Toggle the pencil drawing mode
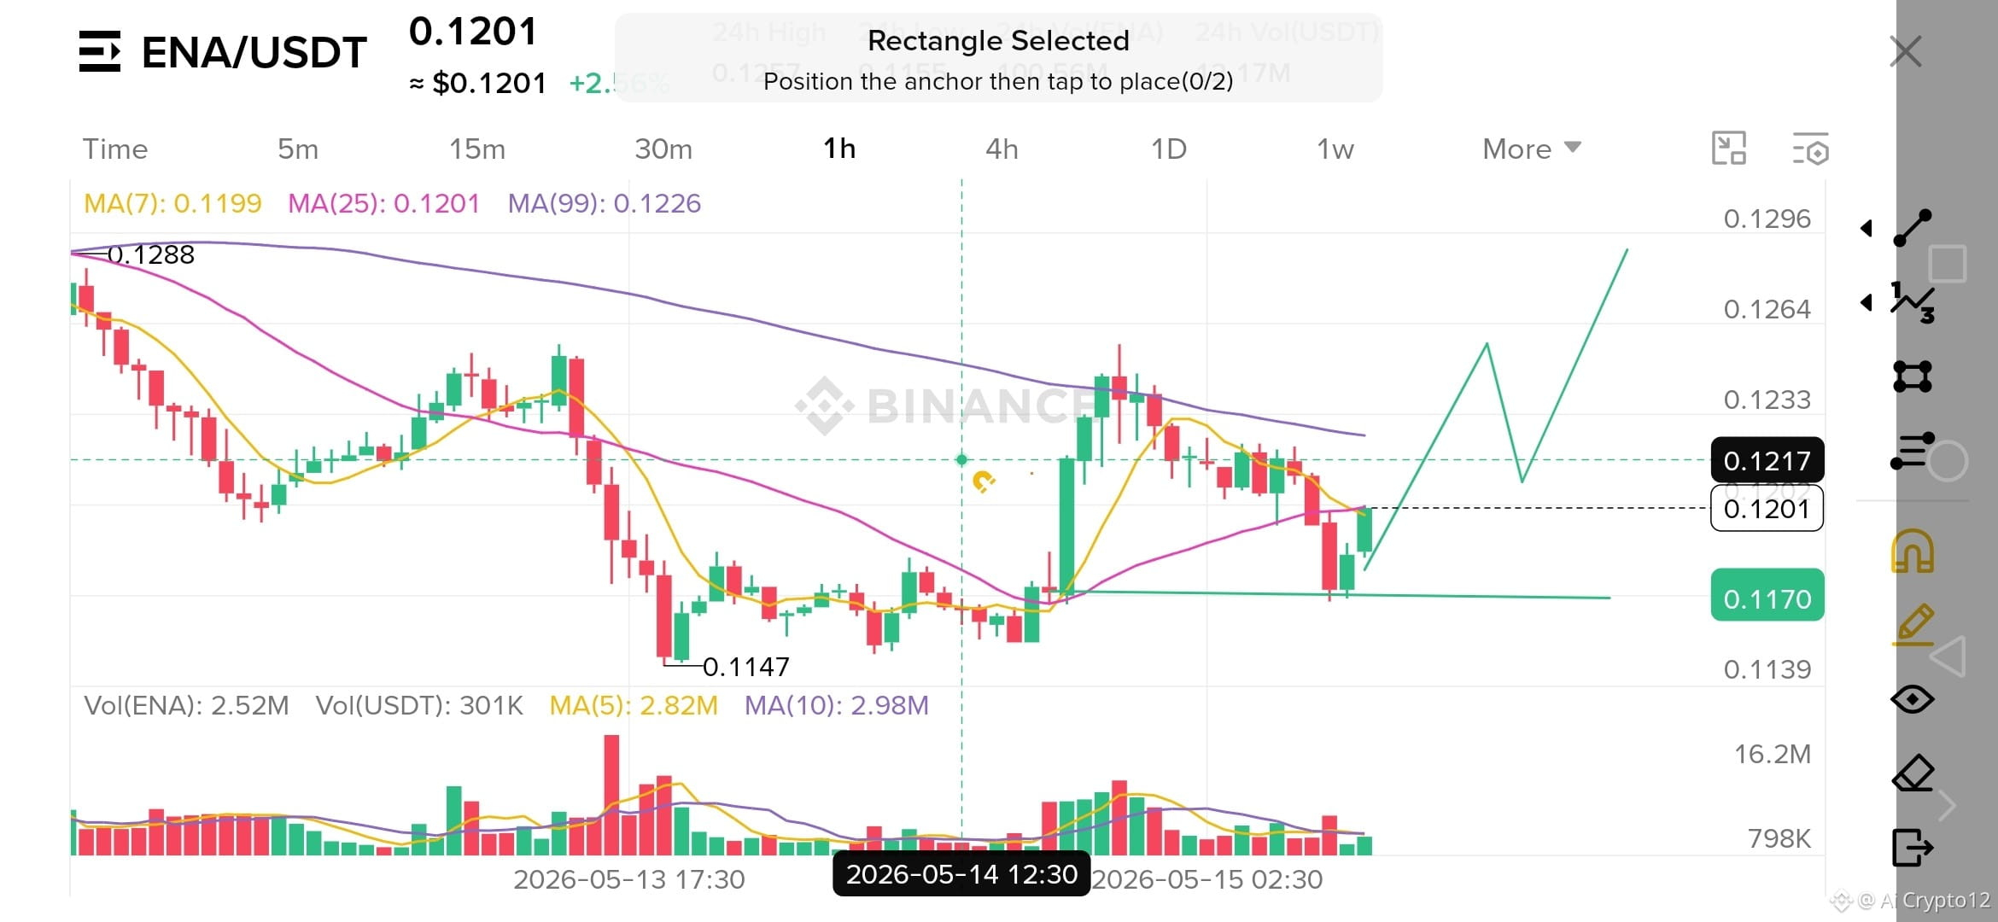This screenshot has height=922, width=1998. [1913, 625]
